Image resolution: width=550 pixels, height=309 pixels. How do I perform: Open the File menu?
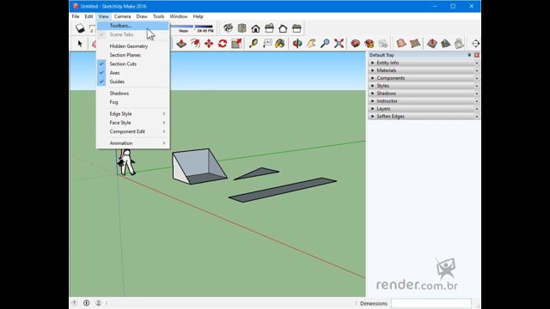76,16
